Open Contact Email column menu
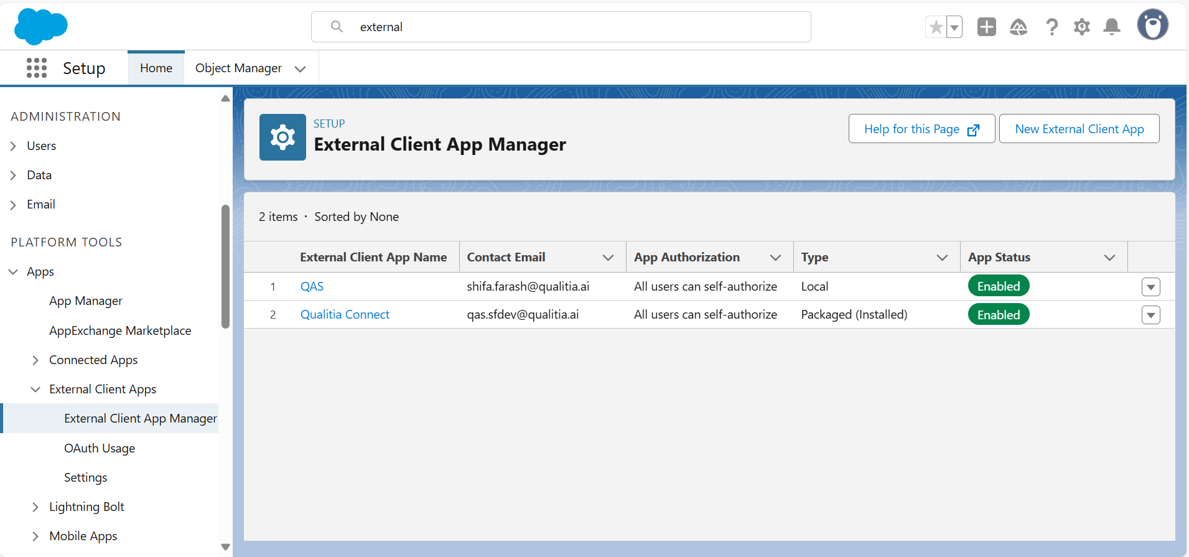 [x=608, y=258]
